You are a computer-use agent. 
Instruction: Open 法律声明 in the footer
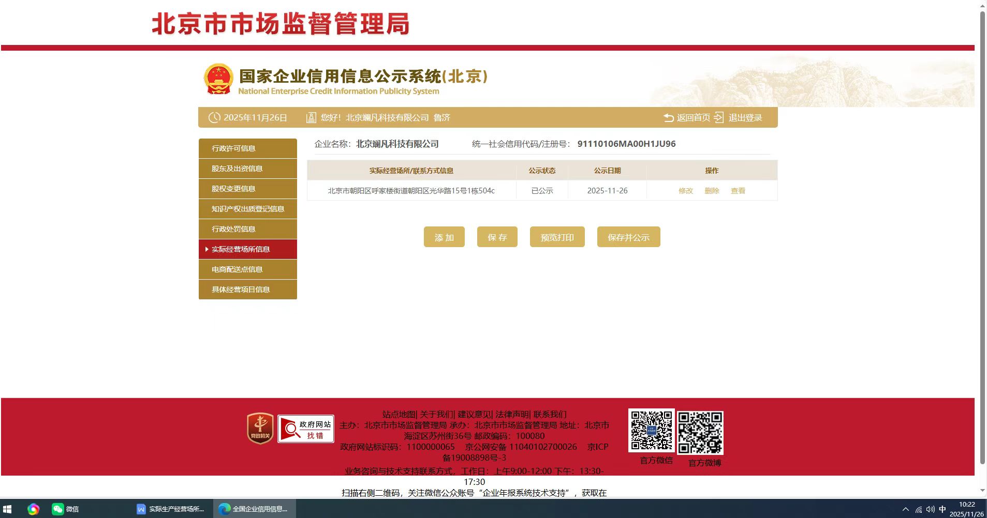pyautogui.click(x=512, y=414)
